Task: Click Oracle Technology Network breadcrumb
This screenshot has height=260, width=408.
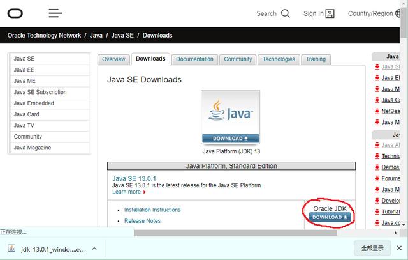Action: point(44,36)
